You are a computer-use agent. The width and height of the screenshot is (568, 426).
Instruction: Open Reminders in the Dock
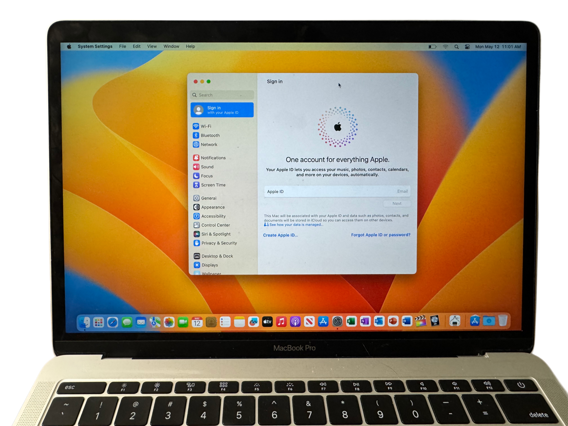[x=225, y=322]
